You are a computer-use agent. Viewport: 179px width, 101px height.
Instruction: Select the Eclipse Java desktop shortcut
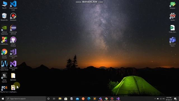coord(13,30)
